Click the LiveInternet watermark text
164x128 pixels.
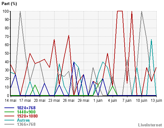point(150,125)
